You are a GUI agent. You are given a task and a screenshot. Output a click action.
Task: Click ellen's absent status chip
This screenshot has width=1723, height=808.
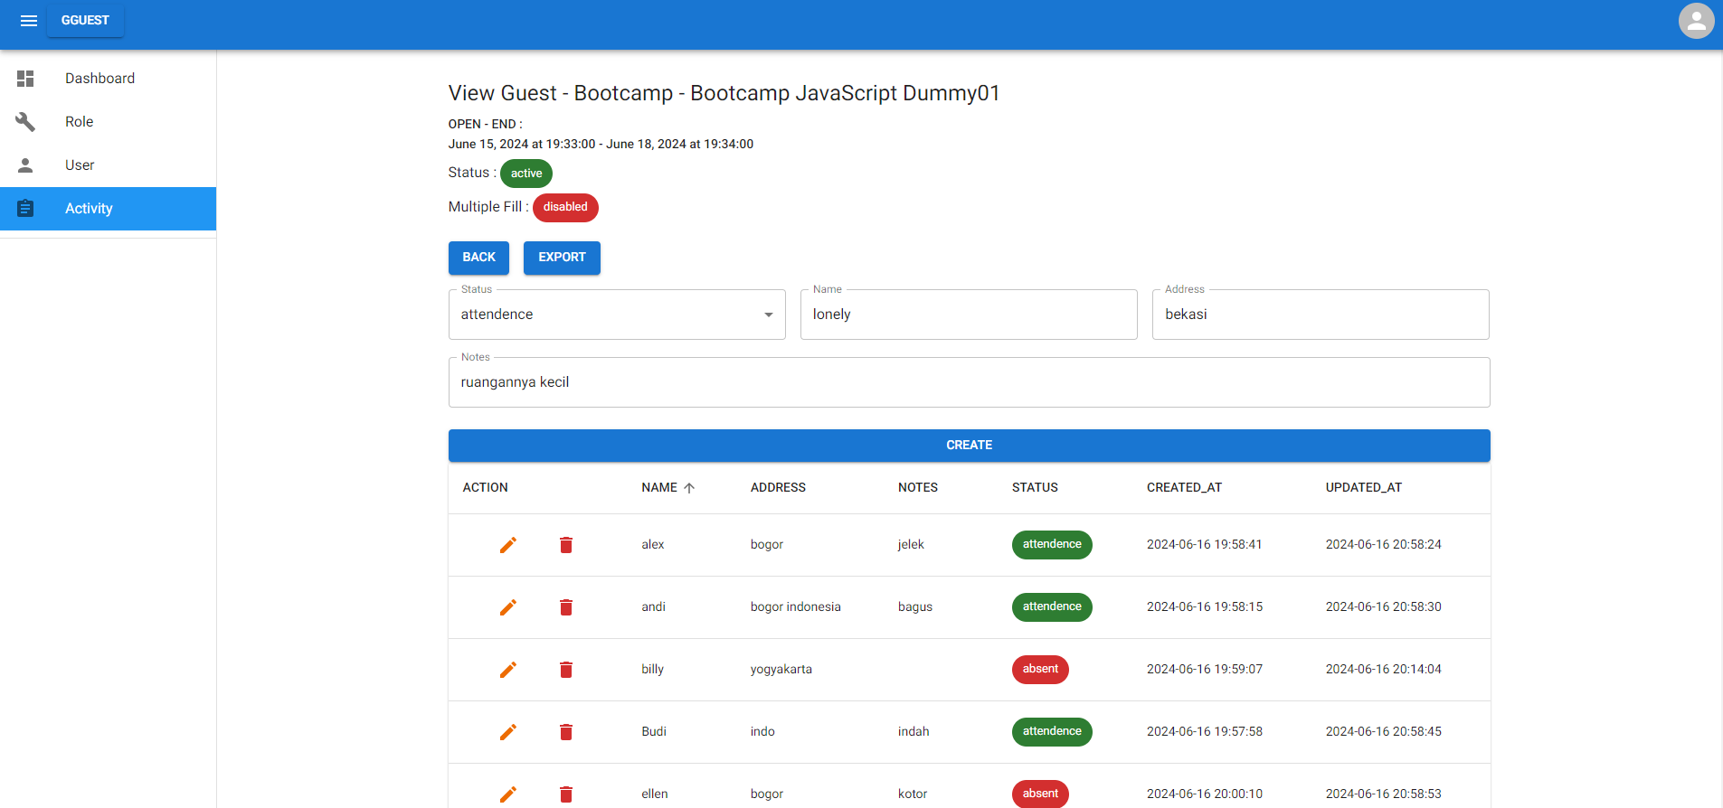tap(1040, 794)
